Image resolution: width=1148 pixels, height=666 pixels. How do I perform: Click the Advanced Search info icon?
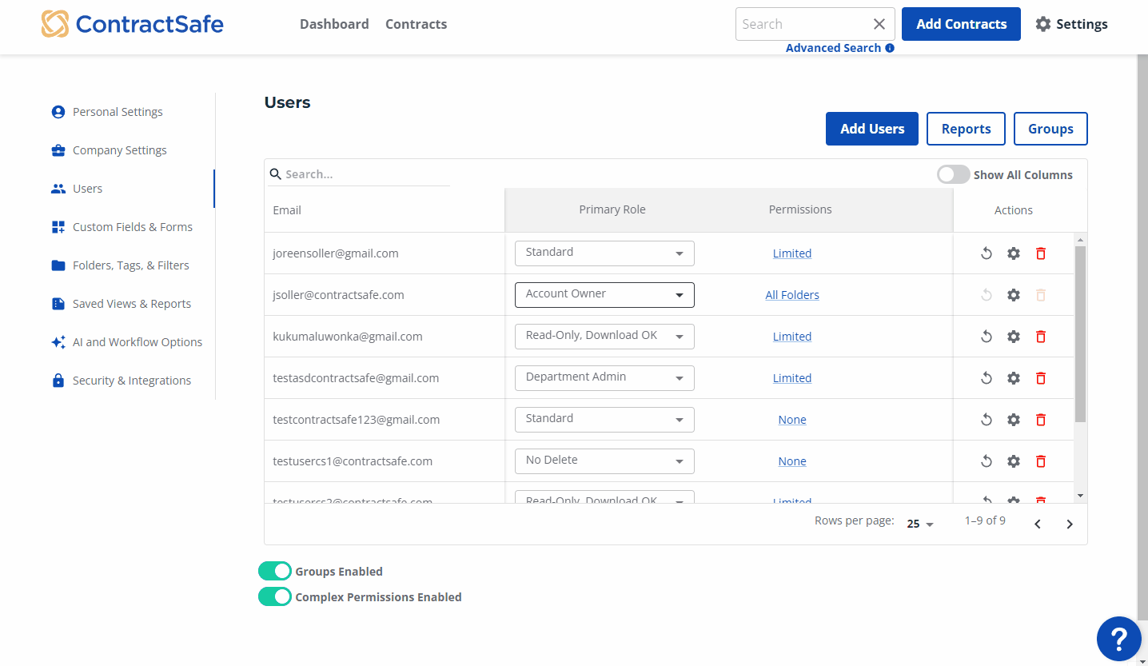click(890, 48)
